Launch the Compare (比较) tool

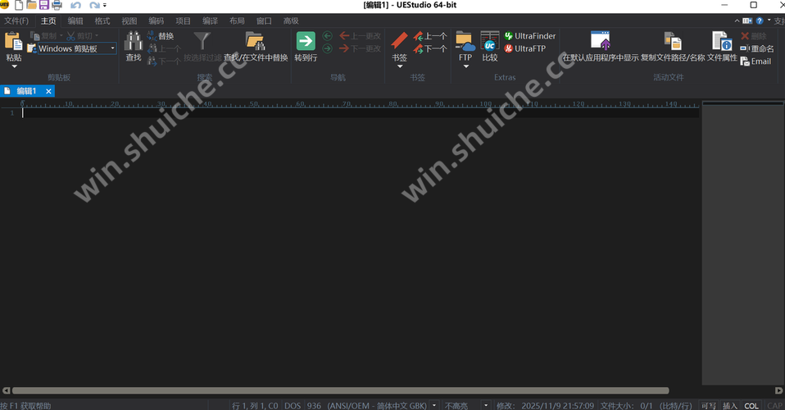pos(490,41)
